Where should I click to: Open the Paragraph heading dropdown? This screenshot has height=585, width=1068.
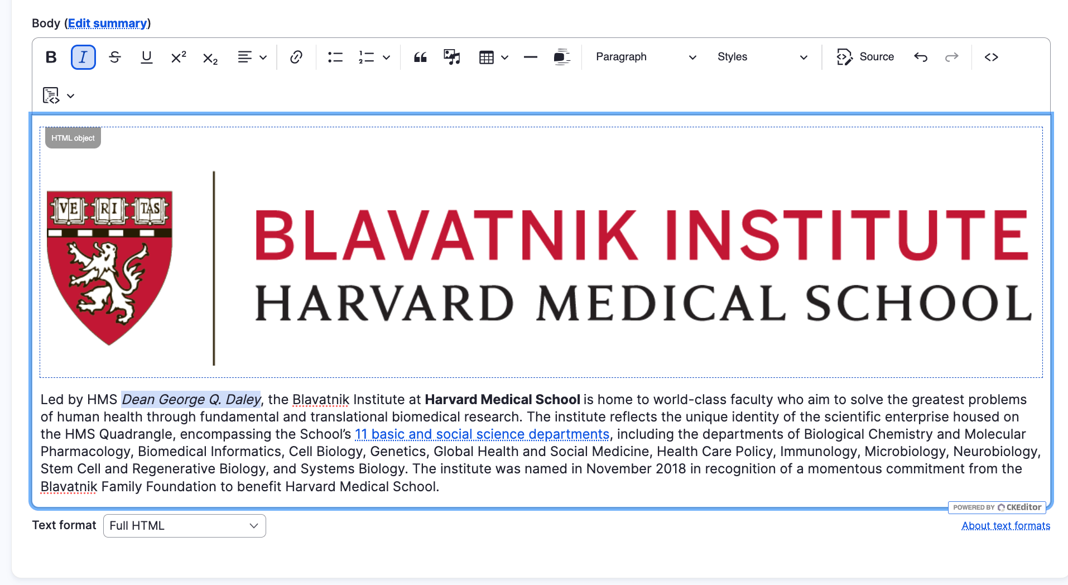(x=646, y=57)
